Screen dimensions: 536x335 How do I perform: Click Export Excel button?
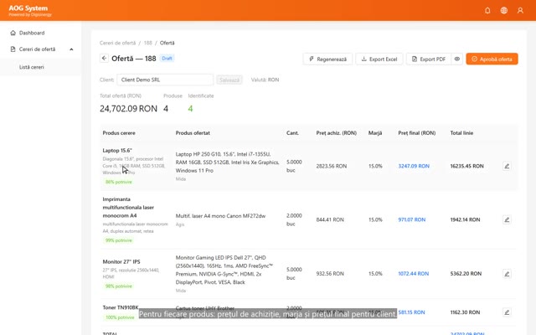click(379, 59)
